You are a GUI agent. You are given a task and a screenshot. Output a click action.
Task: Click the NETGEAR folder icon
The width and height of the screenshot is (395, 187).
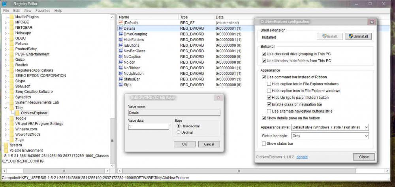tap(11, 27)
